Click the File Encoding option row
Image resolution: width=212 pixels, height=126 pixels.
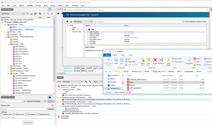pos(145,36)
